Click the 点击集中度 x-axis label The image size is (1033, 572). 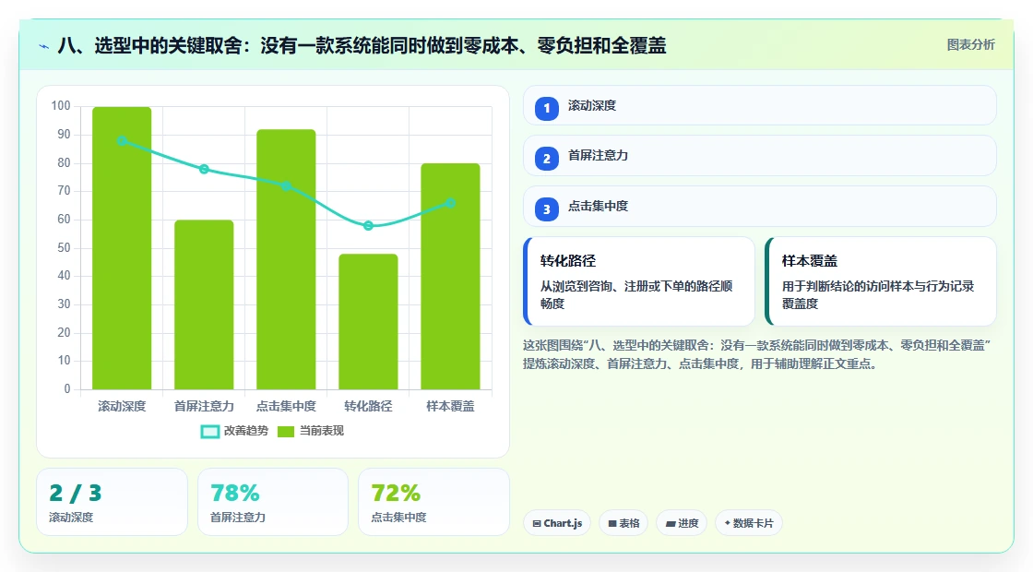click(x=286, y=407)
